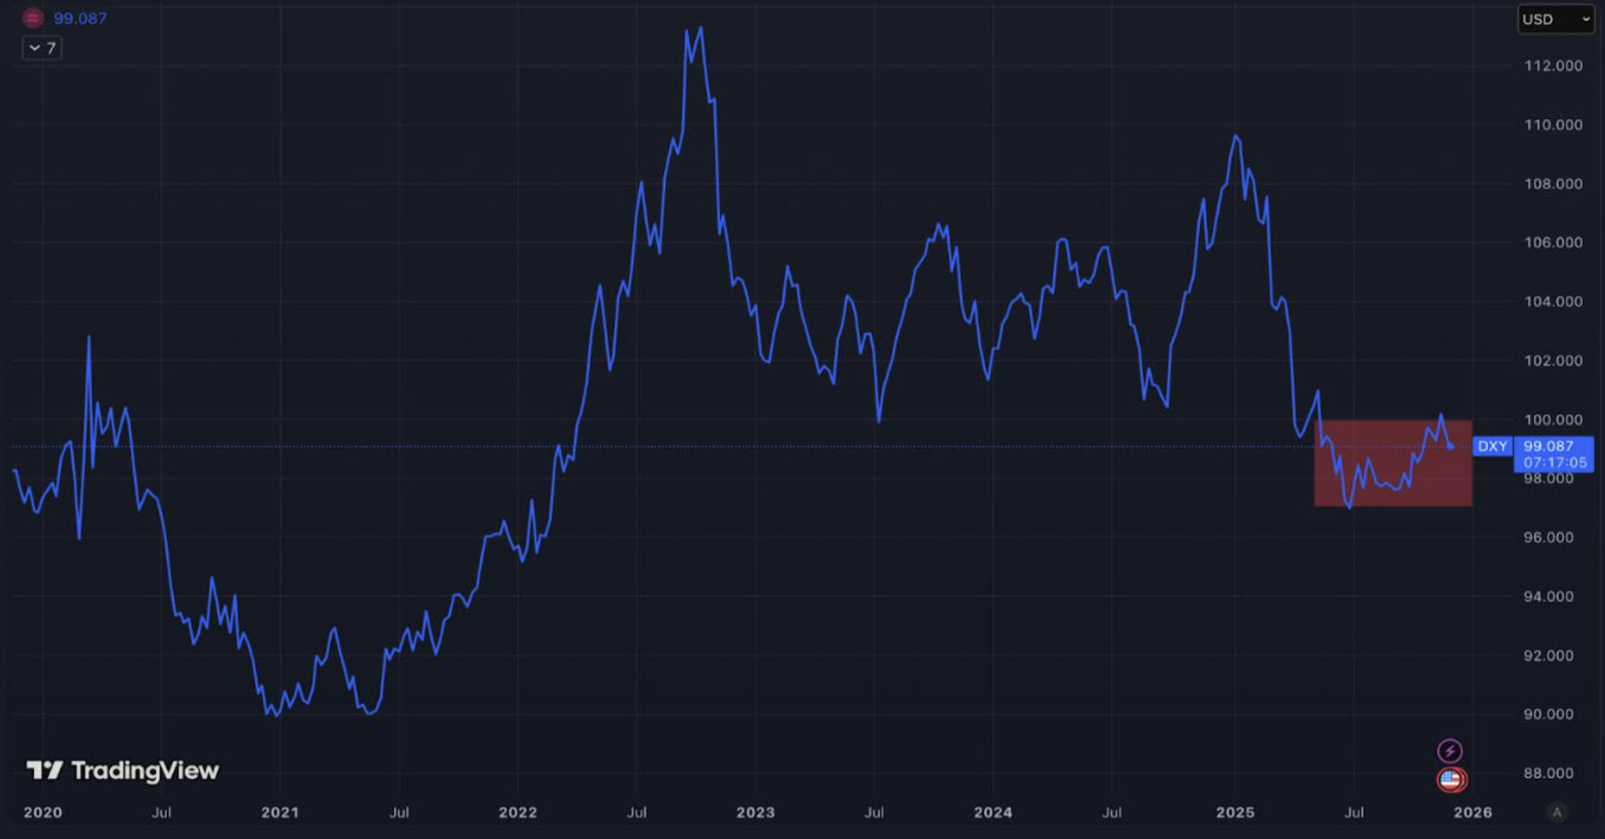Click the 2020 label on time axis

click(43, 812)
